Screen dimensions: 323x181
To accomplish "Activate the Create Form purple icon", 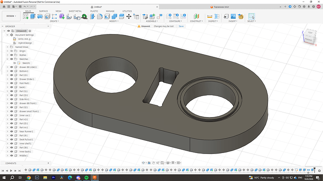I will pyautogui.click(x=62, y=16).
